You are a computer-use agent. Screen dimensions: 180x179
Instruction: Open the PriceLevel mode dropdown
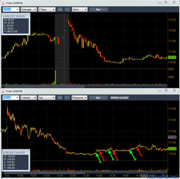80,98
